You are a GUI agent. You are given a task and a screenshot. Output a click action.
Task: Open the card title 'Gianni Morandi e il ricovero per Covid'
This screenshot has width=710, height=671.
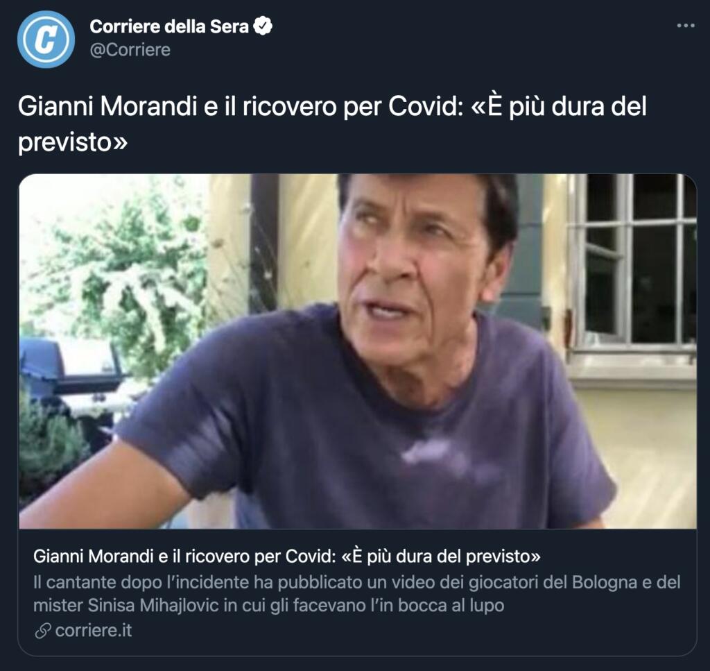point(286,556)
